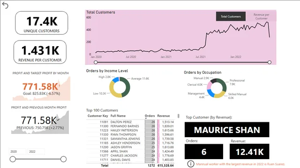The height and width of the screenshot is (168, 300).
Task: Click the Total Customers line chart title
Action: 101,12
